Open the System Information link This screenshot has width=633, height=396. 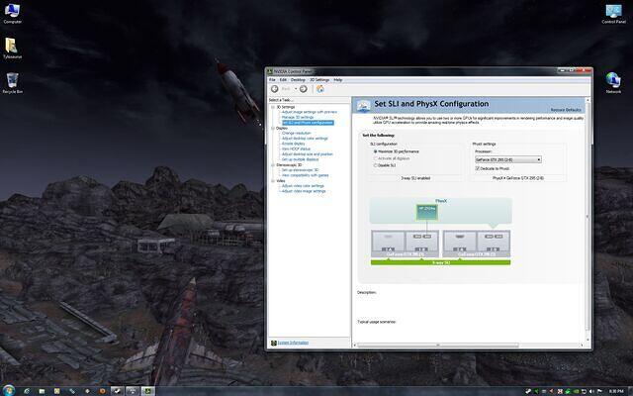pyautogui.click(x=292, y=342)
